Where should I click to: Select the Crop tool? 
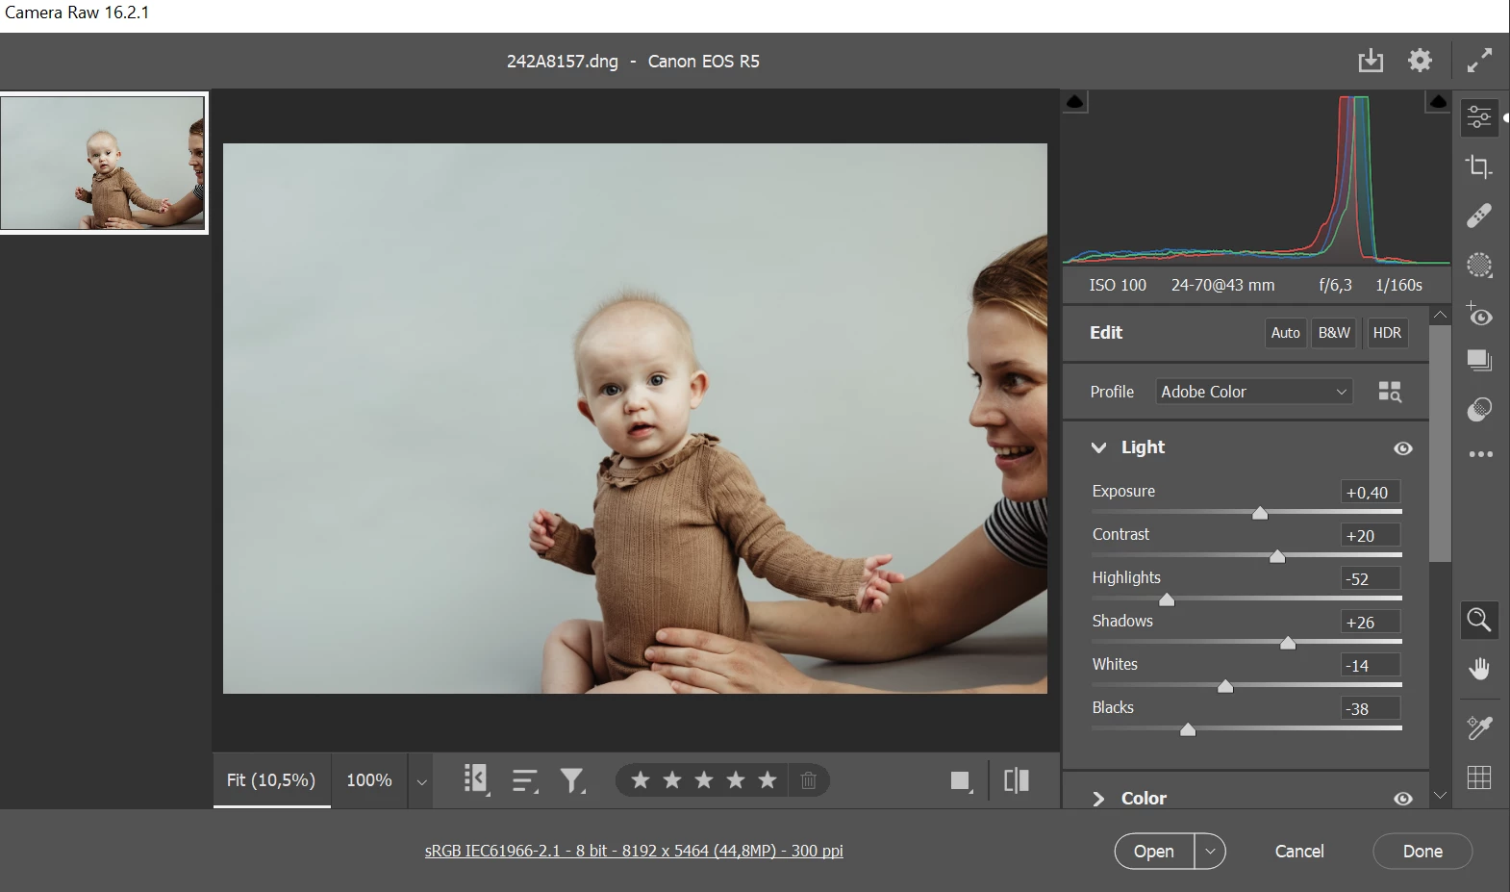(1478, 166)
